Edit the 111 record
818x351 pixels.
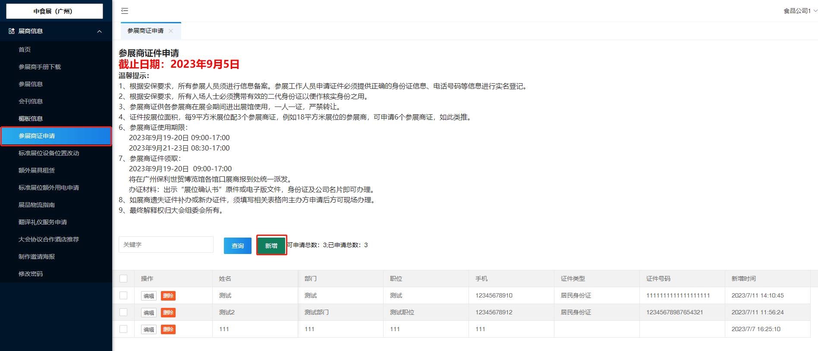pyautogui.click(x=148, y=329)
